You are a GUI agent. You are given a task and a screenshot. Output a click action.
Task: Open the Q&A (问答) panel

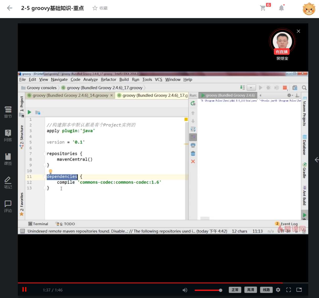pyautogui.click(x=8, y=136)
